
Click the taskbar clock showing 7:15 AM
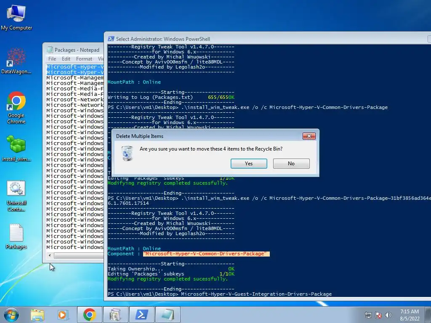[410, 315]
